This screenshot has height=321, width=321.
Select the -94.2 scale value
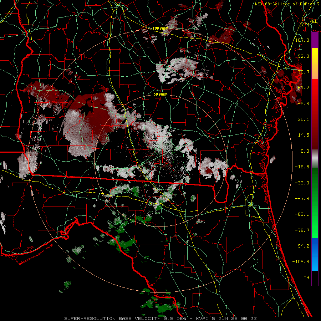[x=302, y=246]
